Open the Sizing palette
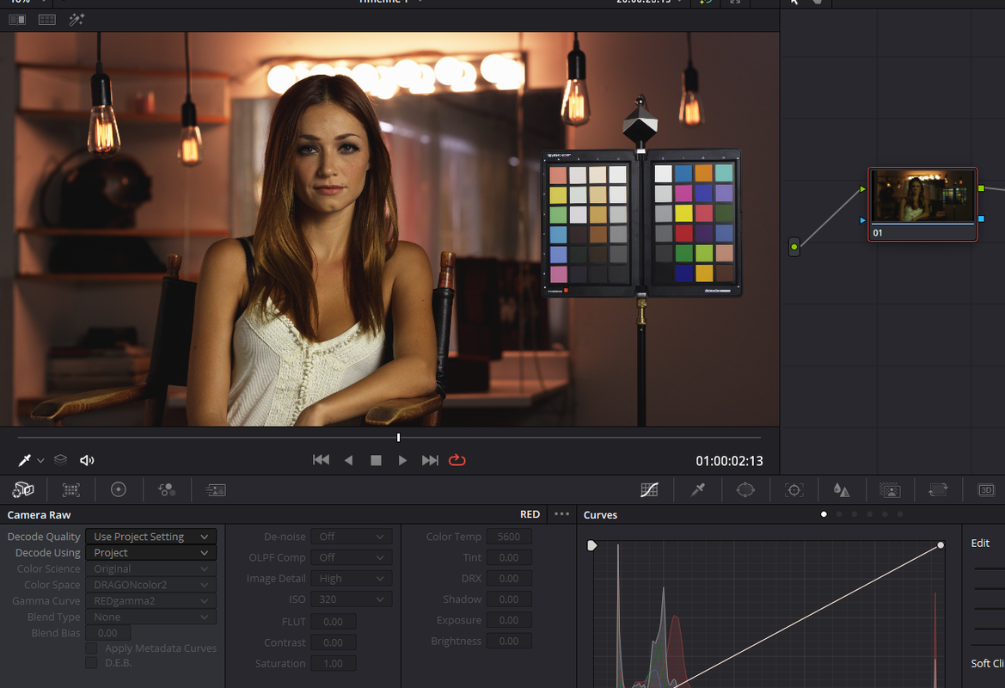Image resolution: width=1005 pixels, height=688 pixels. (x=938, y=490)
